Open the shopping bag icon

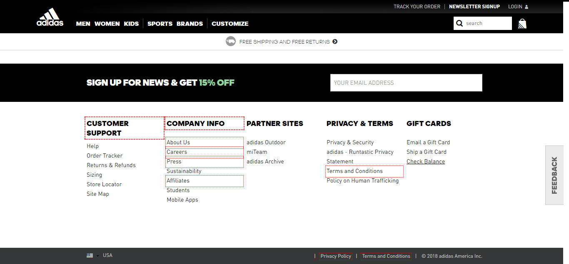522,24
